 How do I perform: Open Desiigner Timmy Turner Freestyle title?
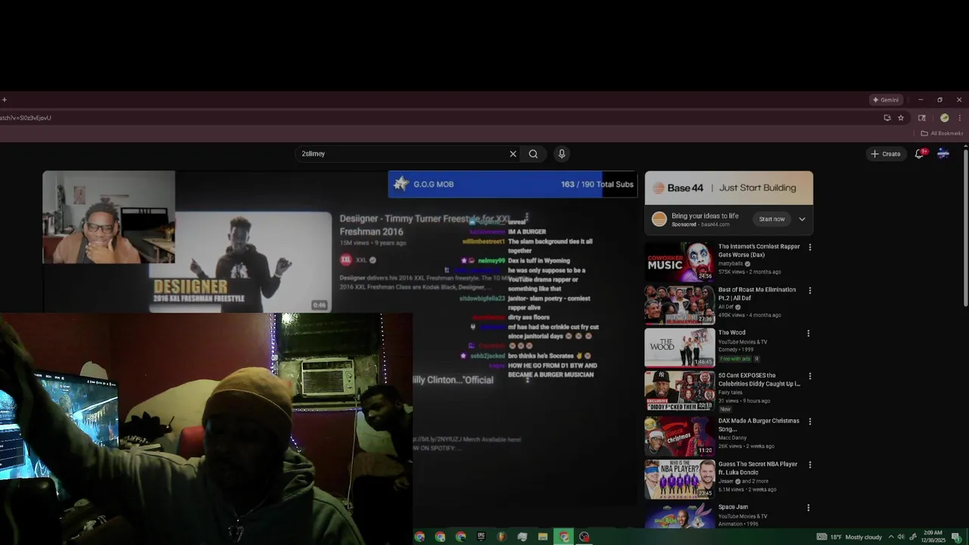pyautogui.click(x=426, y=225)
